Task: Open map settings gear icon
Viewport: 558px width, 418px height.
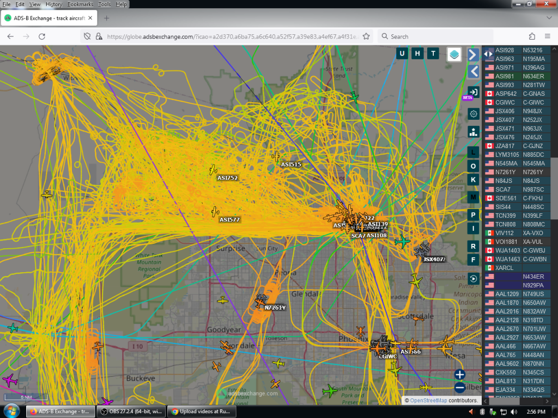Action: pos(474,114)
